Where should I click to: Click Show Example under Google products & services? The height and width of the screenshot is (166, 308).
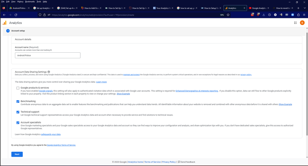[x=123, y=94]
